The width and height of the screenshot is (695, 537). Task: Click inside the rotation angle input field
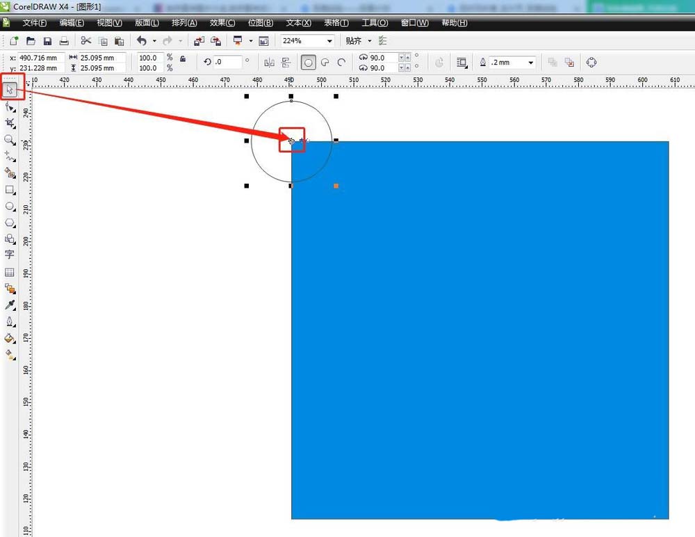tap(229, 62)
